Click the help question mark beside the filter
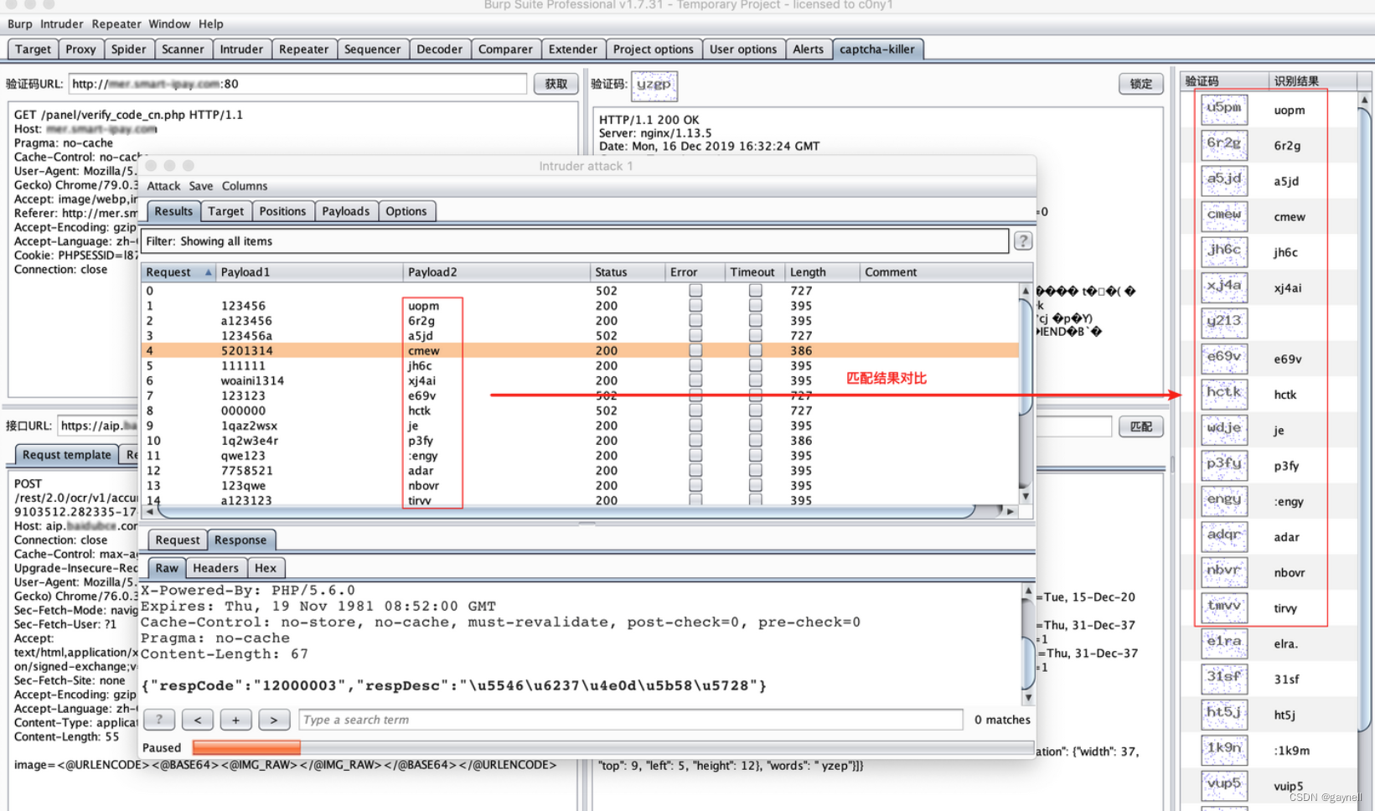The width and height of the screenshot is (1375, 811). pos(1023,241)
